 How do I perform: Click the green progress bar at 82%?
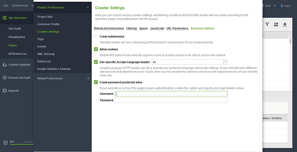(21, 144)
